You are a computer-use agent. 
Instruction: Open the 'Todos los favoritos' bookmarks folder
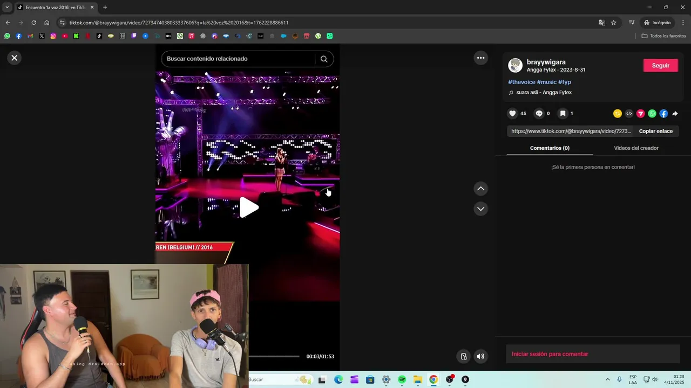point(663,36)
